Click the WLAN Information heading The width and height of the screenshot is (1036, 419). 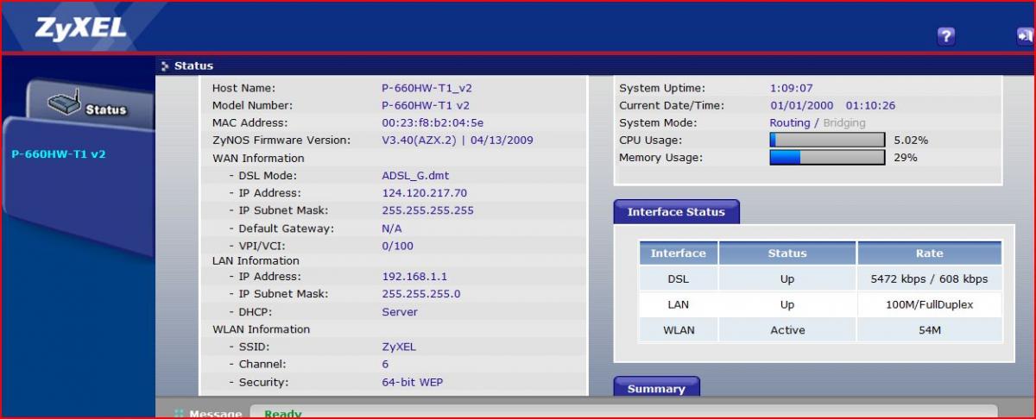(261, 329)
